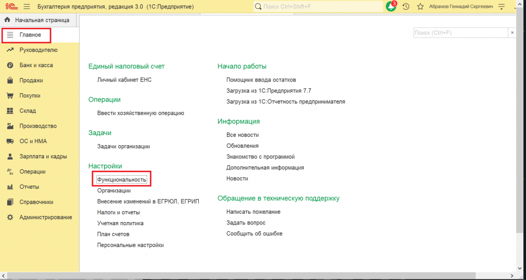Open Задачи организации

(x=123, y=146)
